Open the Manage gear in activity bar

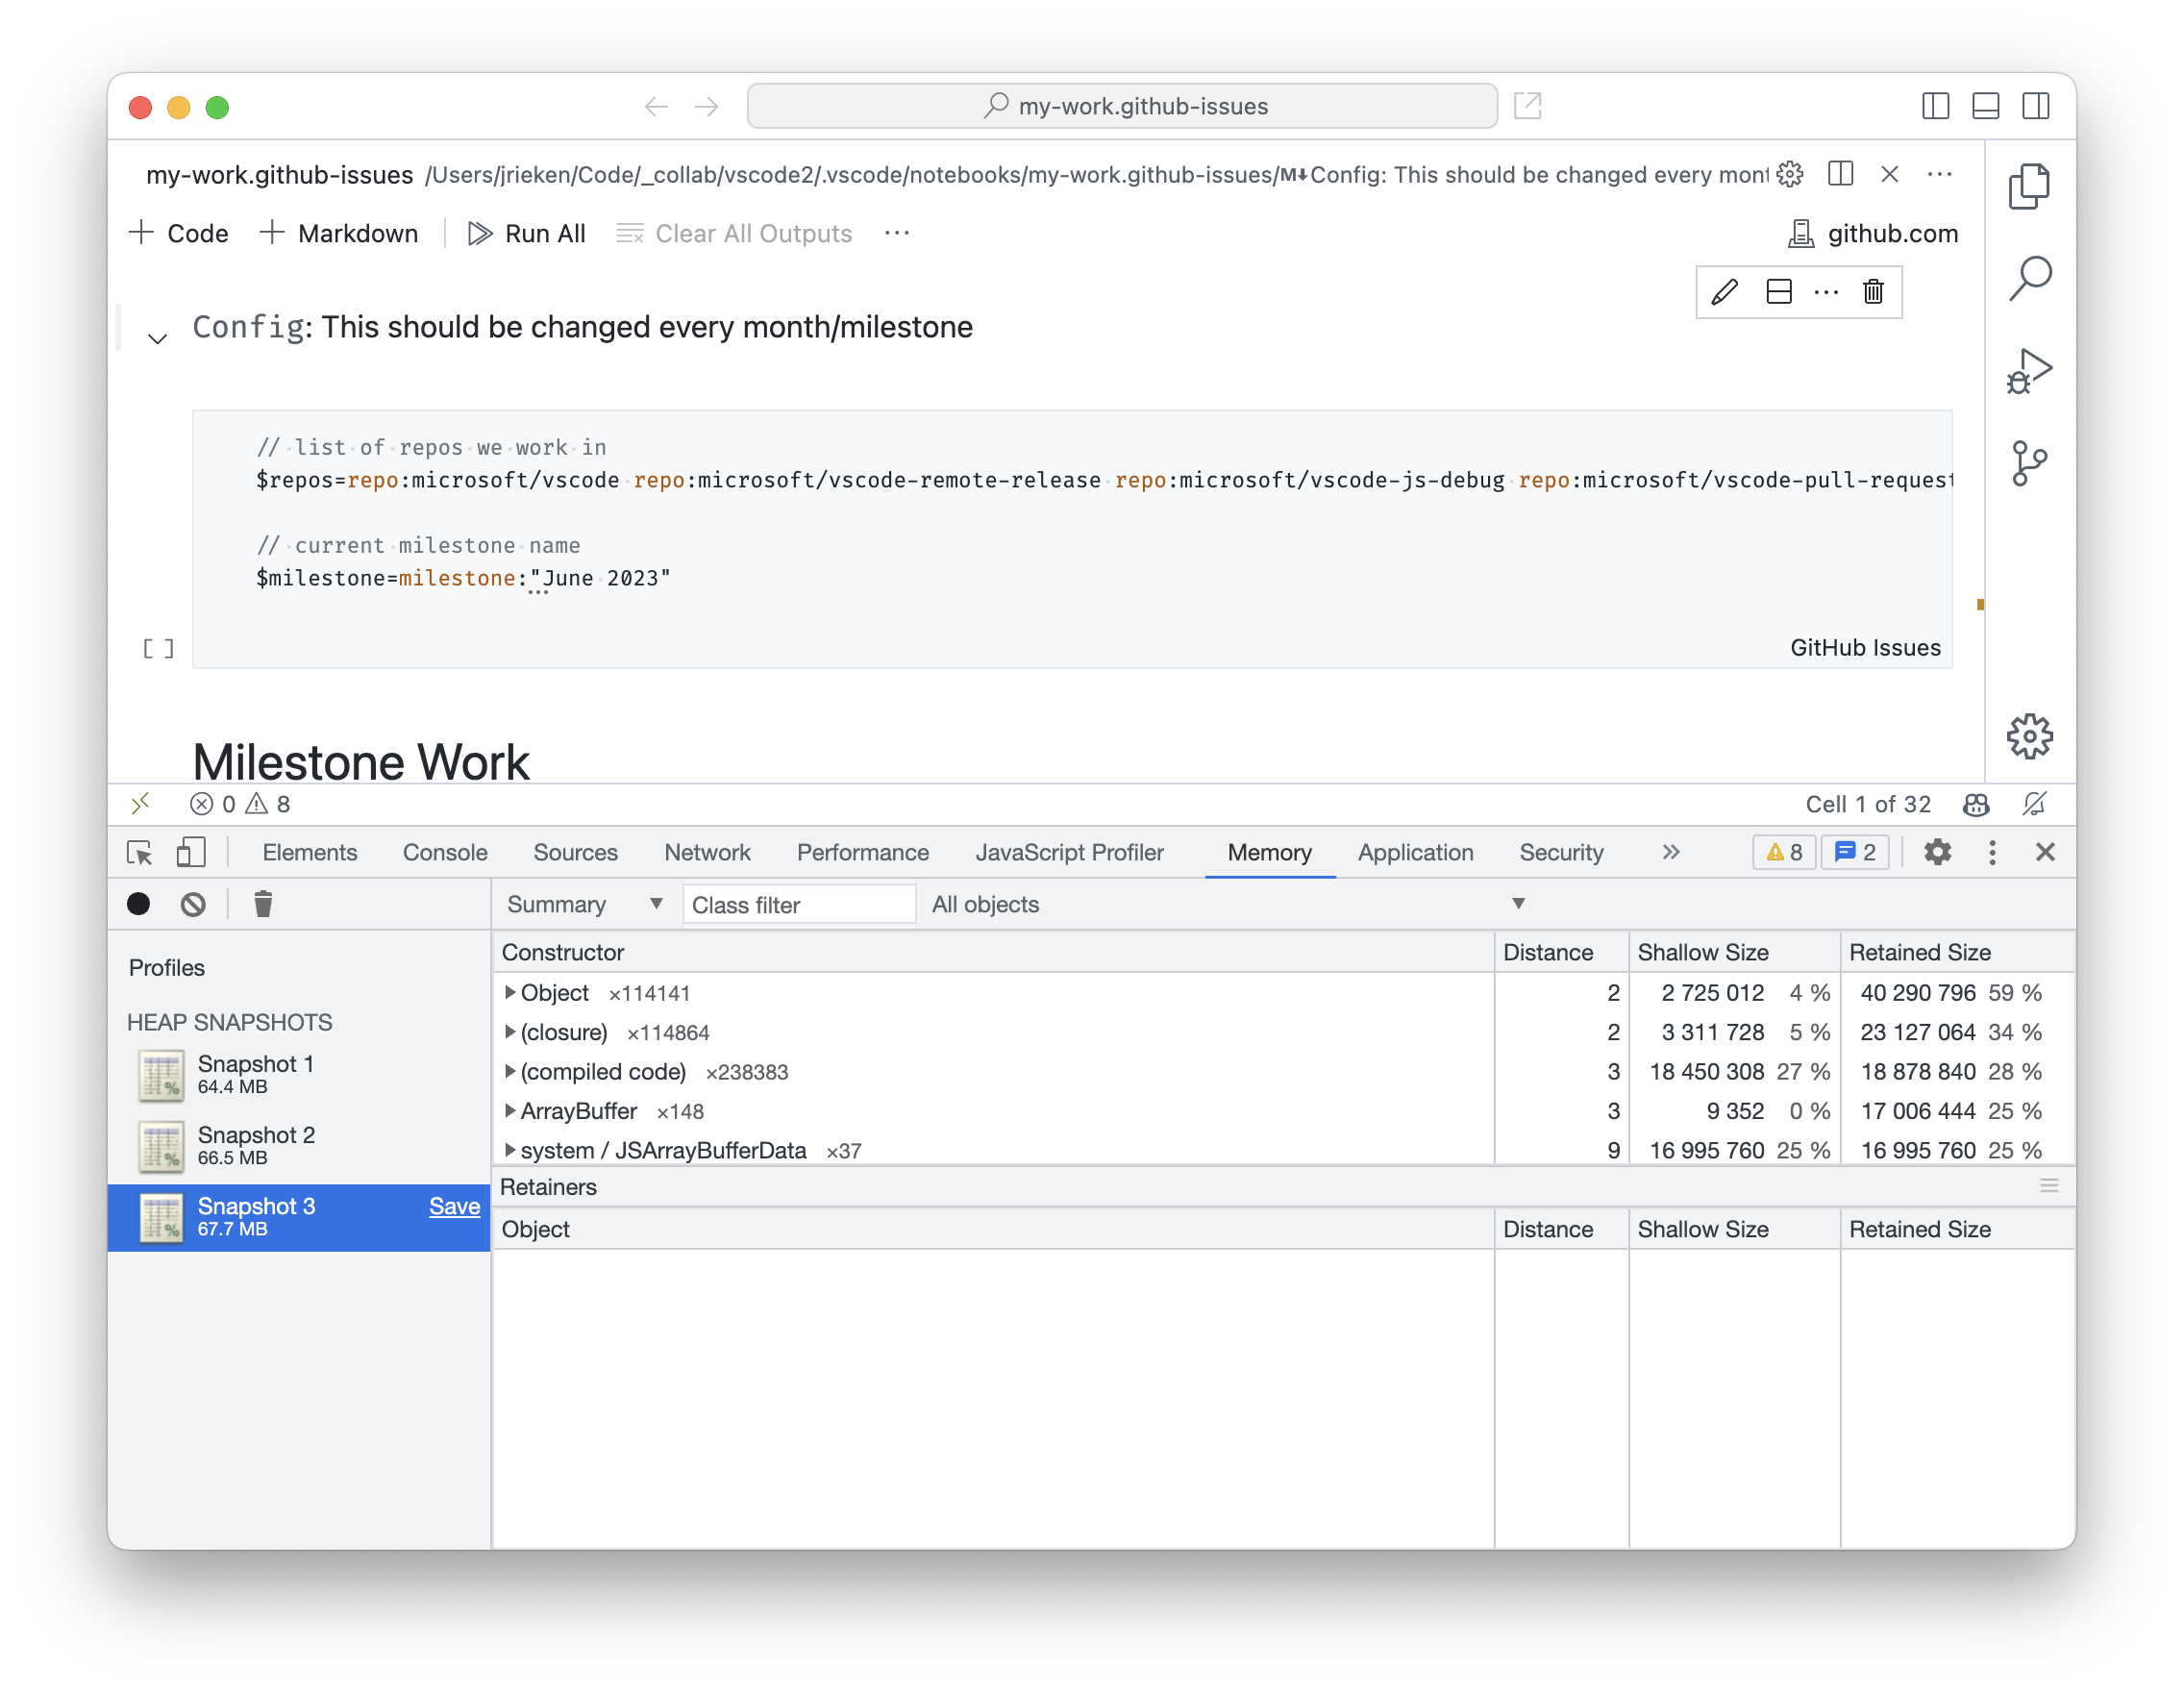pos(2029,736)
